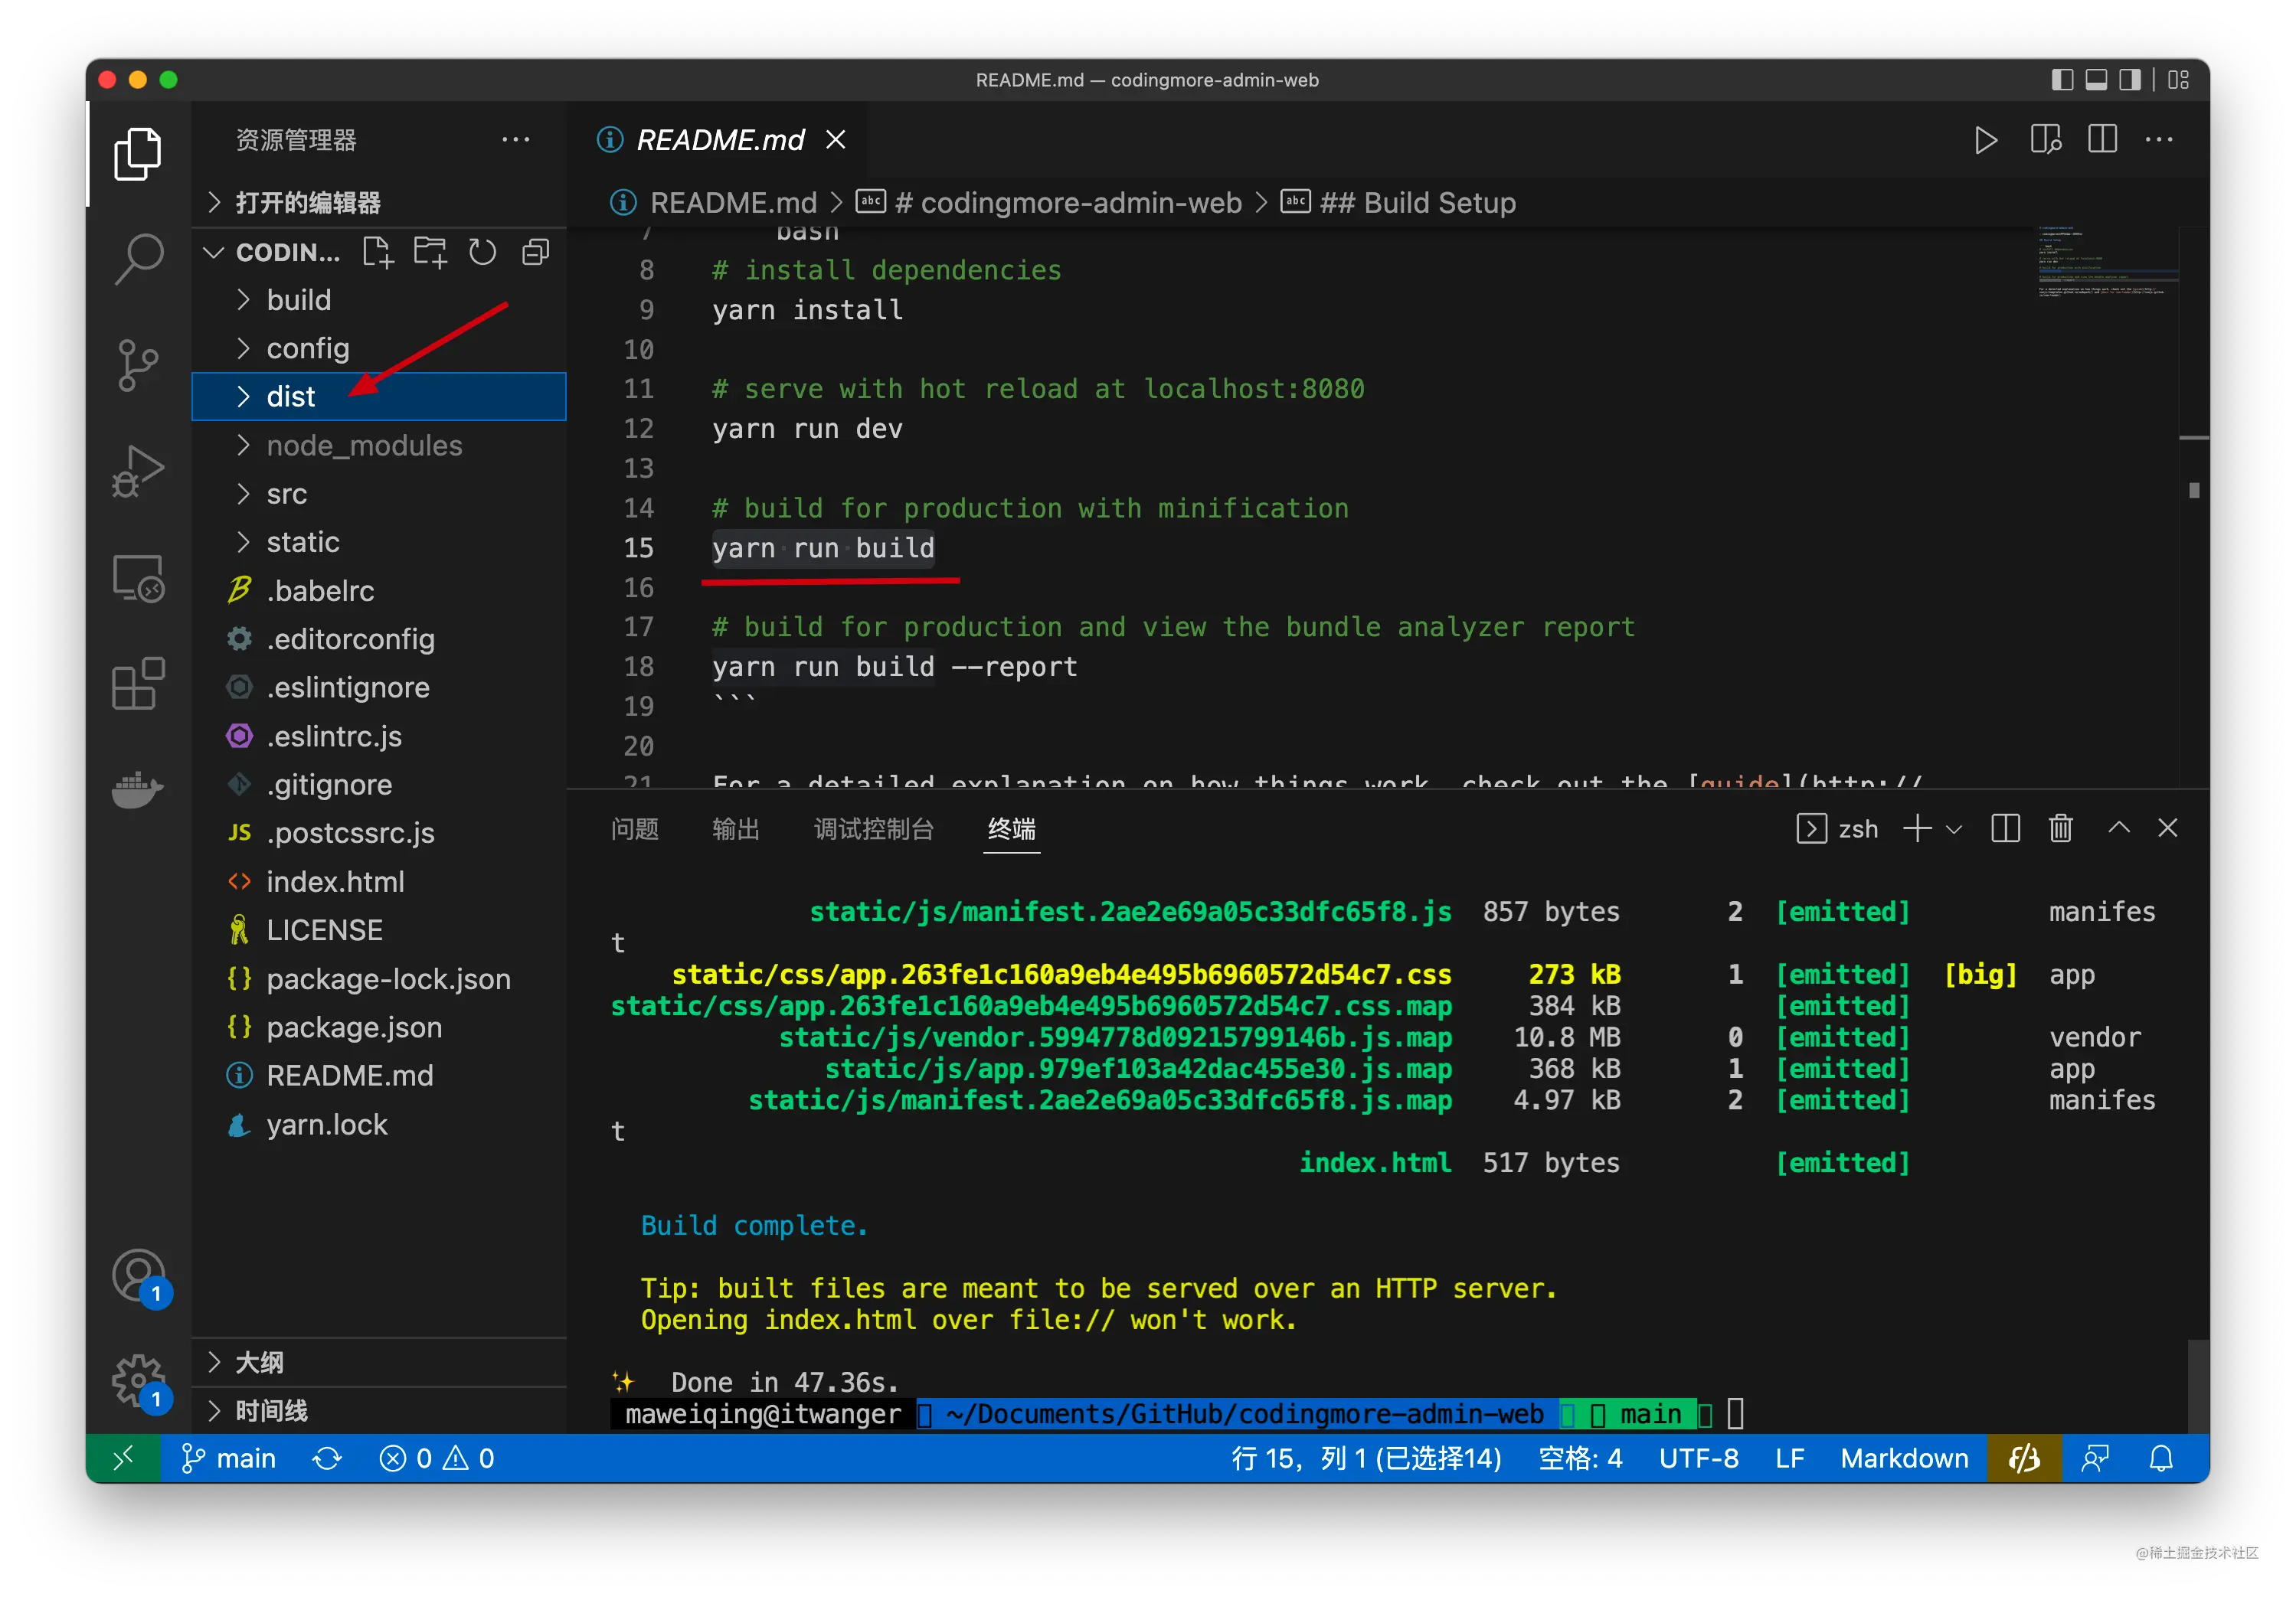Open the markdown preview to the side

coord(2046,140)
